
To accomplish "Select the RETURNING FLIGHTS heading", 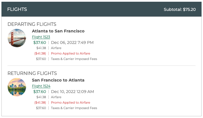I will coord(32,73).
